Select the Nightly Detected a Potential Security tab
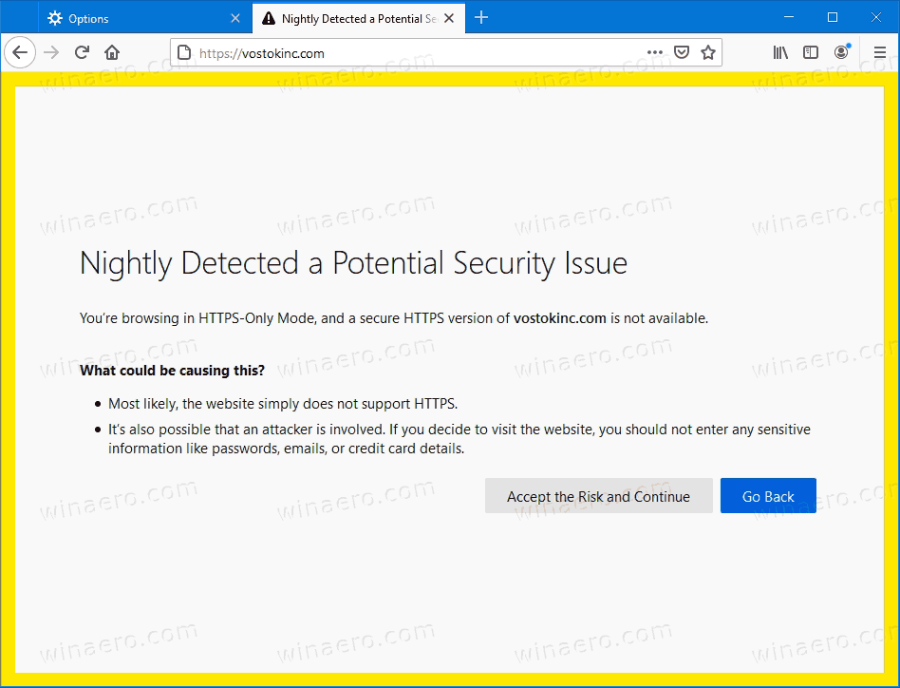 click(351, 18)
